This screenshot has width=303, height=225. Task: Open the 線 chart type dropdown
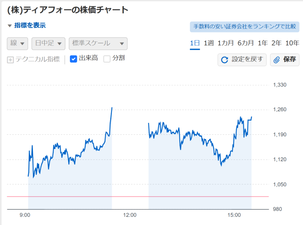click(x=17, y=44)
